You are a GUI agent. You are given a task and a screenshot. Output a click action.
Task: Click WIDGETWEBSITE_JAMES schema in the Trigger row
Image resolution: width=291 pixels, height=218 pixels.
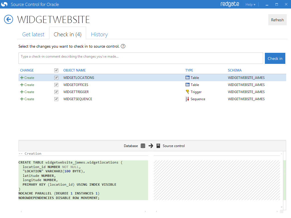click(x=246, y=92)
